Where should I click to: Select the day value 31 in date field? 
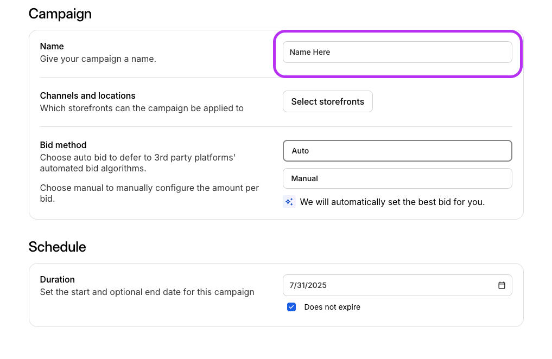(x=301, y=285)
